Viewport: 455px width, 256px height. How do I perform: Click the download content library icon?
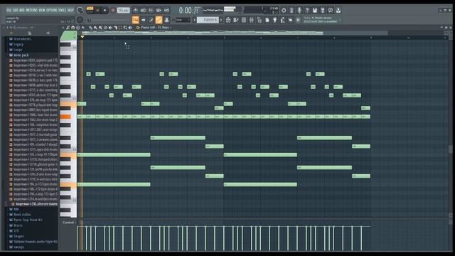[338, 11]
